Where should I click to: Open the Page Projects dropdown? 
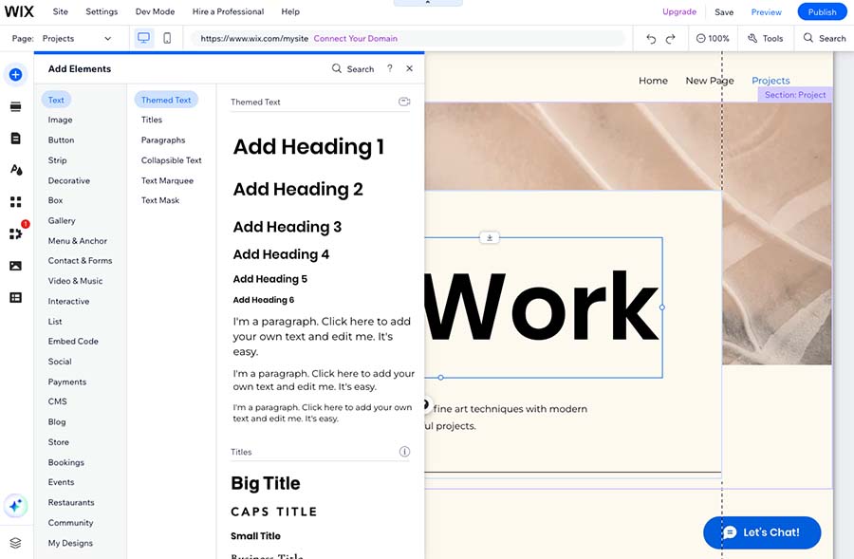77,39
